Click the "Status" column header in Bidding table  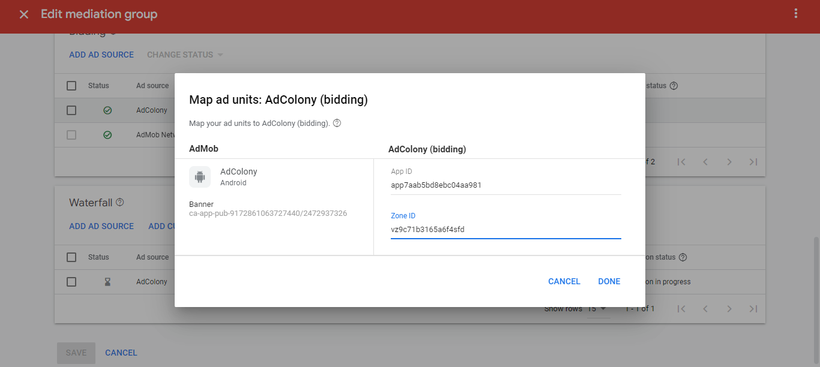pos(98,86)
